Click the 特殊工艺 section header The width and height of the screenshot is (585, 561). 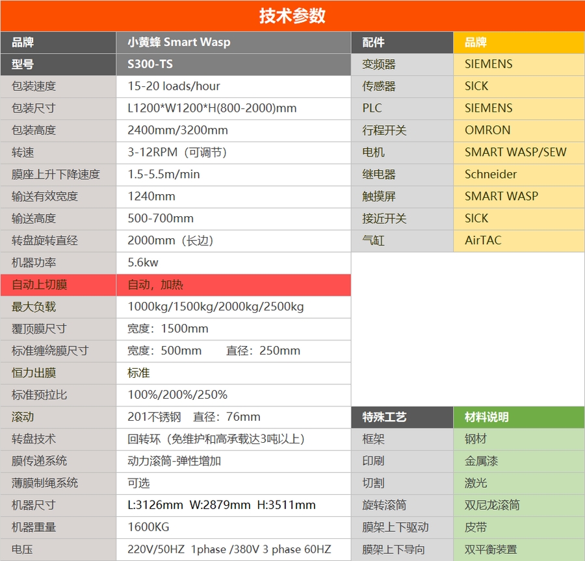[x=402, y=417]
